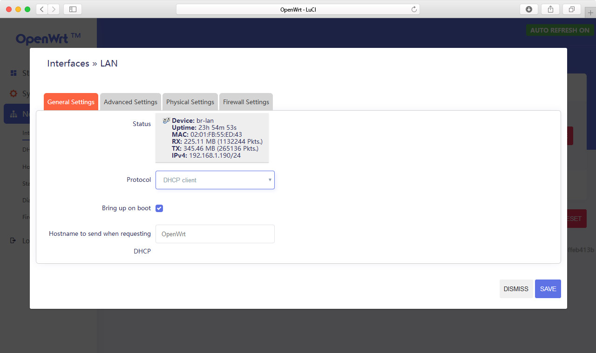Show all tabs with the tab overview icon
Image resolution: width=596 pixels, height=353 pixels.
click(x=572, y=9)
